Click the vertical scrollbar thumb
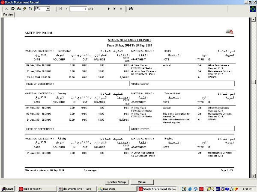This screenshot has height=192, width=257. (x=254, y=82)
